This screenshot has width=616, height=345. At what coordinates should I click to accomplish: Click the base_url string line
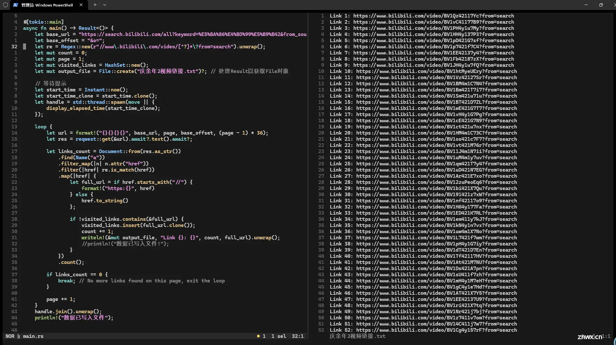coord(170,34)
